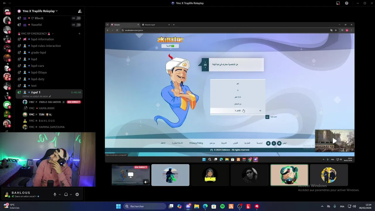Open microphone input options arrow

[x=60, y=194]
